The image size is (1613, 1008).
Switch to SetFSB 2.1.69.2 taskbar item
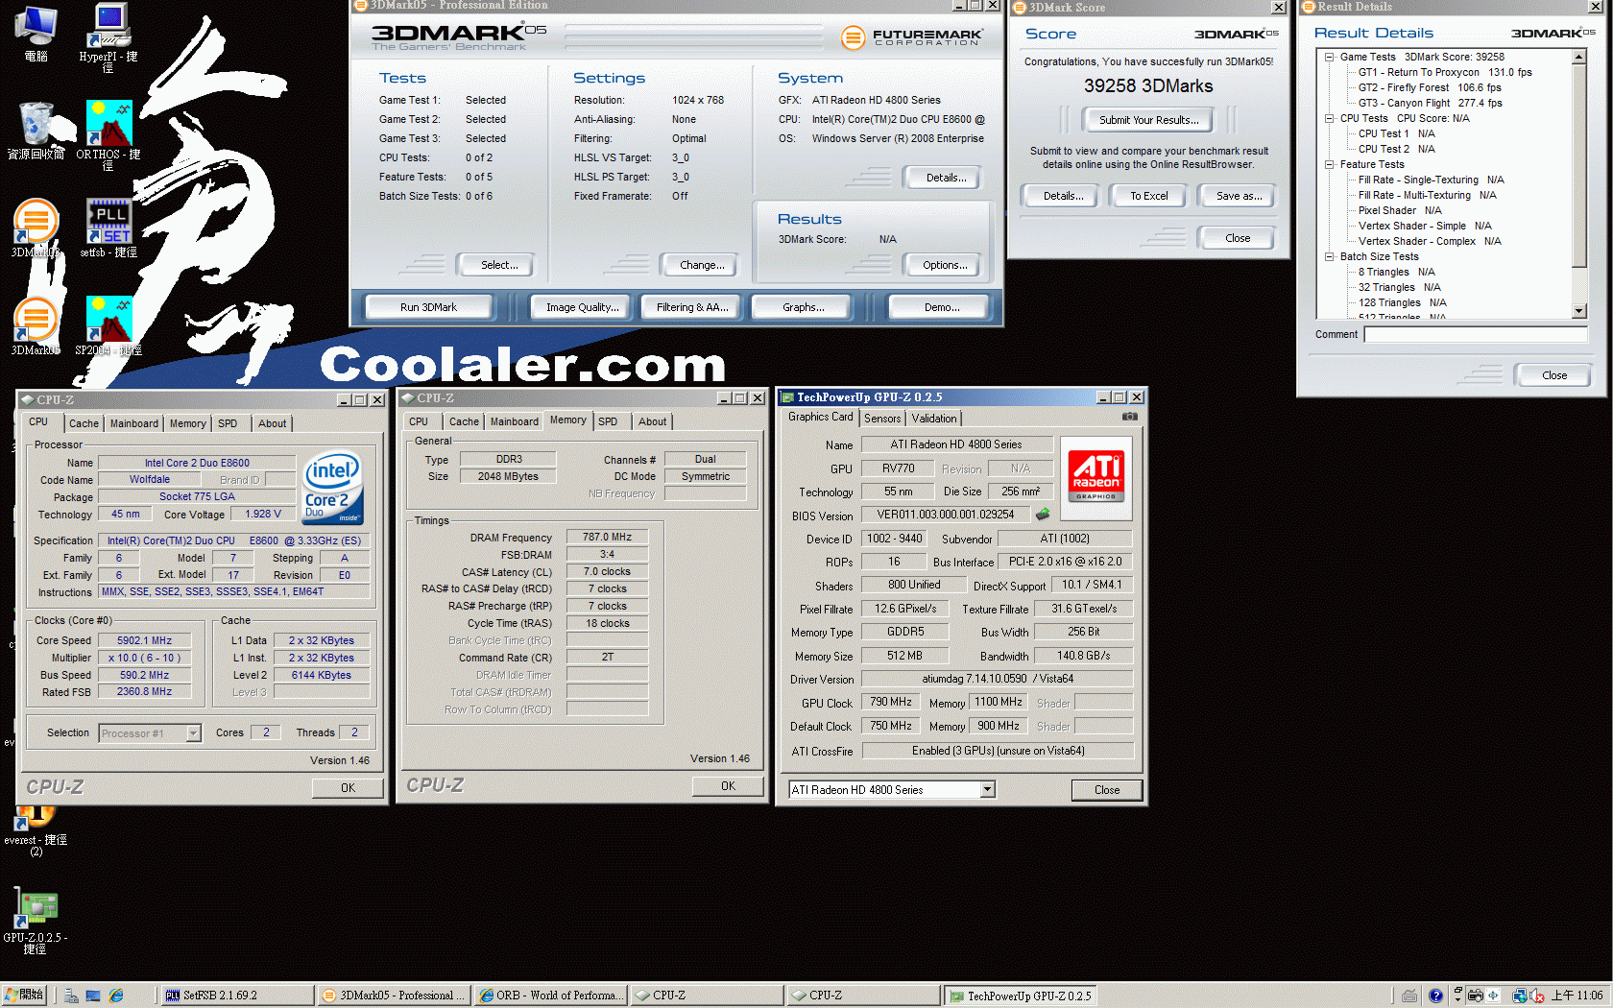click(237, 996)
